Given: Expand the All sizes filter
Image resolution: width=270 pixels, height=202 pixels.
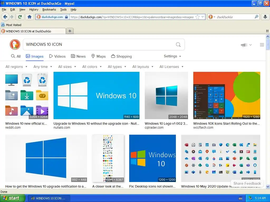Looking at the screenshot, I should click(67, 67).
